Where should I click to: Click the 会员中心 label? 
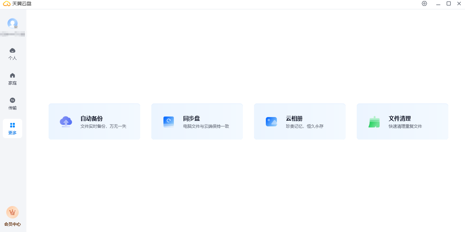click(x=12, y=224)
